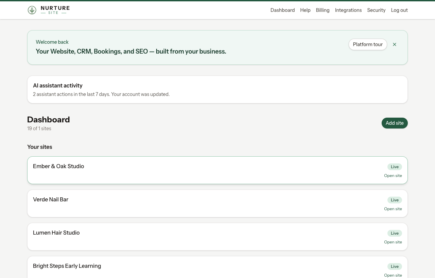This screenshot has height=278, width=435.
Task: Open site for Ember & Oak Studio
Action: [393, 176]
